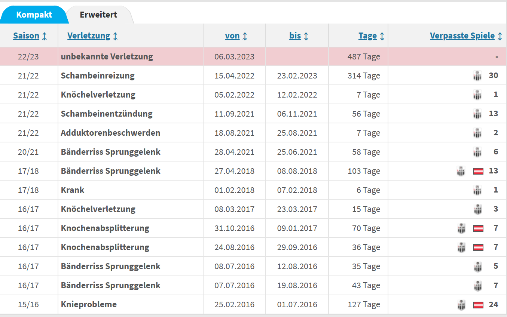This screenshot has width=507, height=317.
Task: Click Austria flag in 17/18 Bänderriss row
Action: pos(478,171)
